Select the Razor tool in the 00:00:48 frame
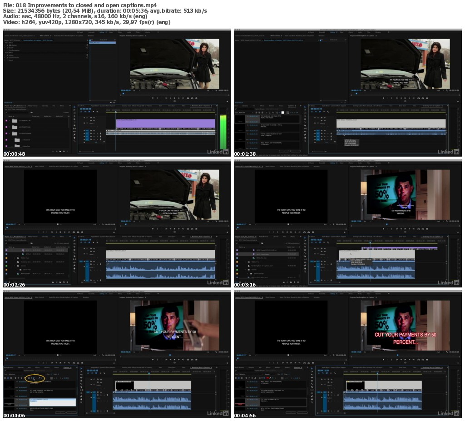Viewport: 465px width, 421px height. (x=74, y=125)
